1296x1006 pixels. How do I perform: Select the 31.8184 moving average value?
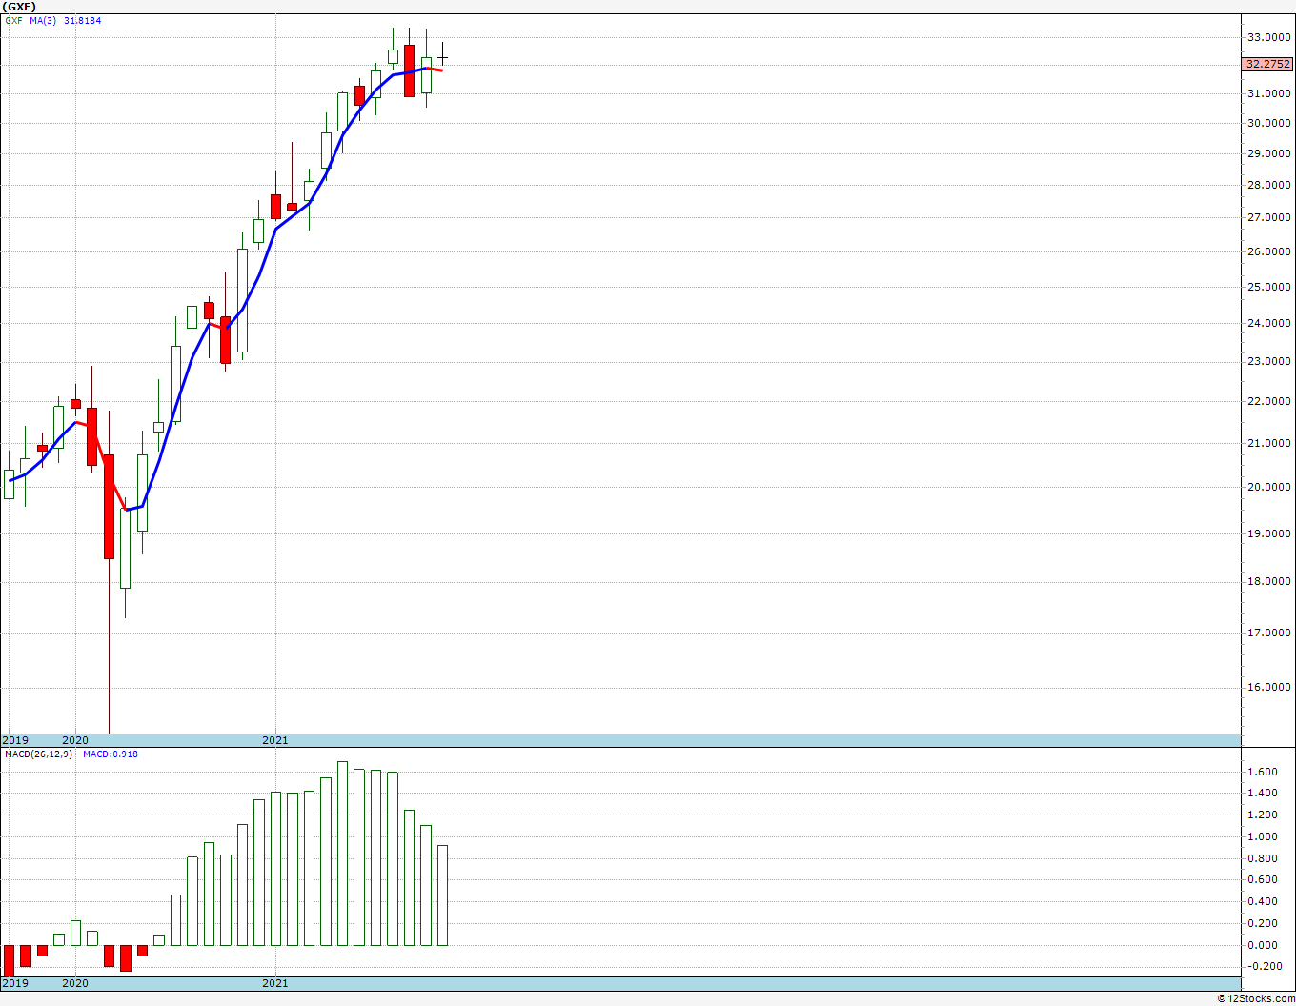click(83, 20)
